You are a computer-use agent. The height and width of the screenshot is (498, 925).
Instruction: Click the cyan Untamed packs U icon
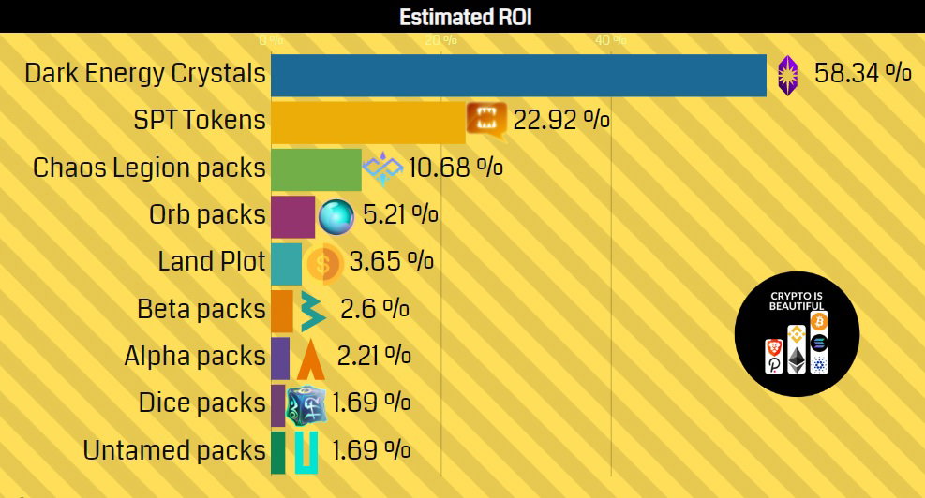click(306, 453)
